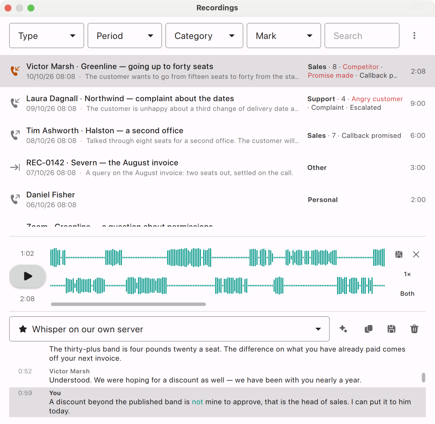Copy the transcript
This screenshot has height=424, width=435.
pyautogui.click(x=369, y=329)
